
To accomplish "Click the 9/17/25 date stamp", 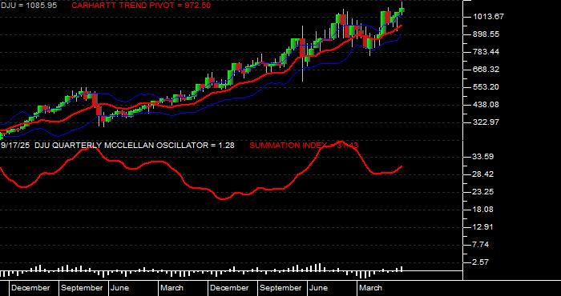I will point(15,146).
